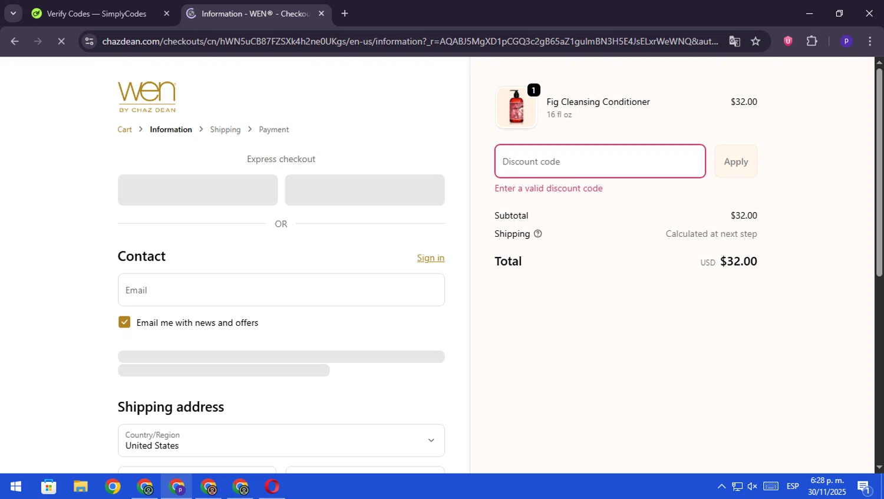Open the notification center icon
The image size is (884, 499).
(x=865, y=487)
